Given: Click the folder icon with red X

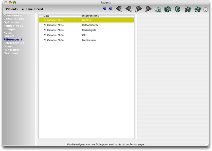Looking at the screenshot, I should (187, 9).
